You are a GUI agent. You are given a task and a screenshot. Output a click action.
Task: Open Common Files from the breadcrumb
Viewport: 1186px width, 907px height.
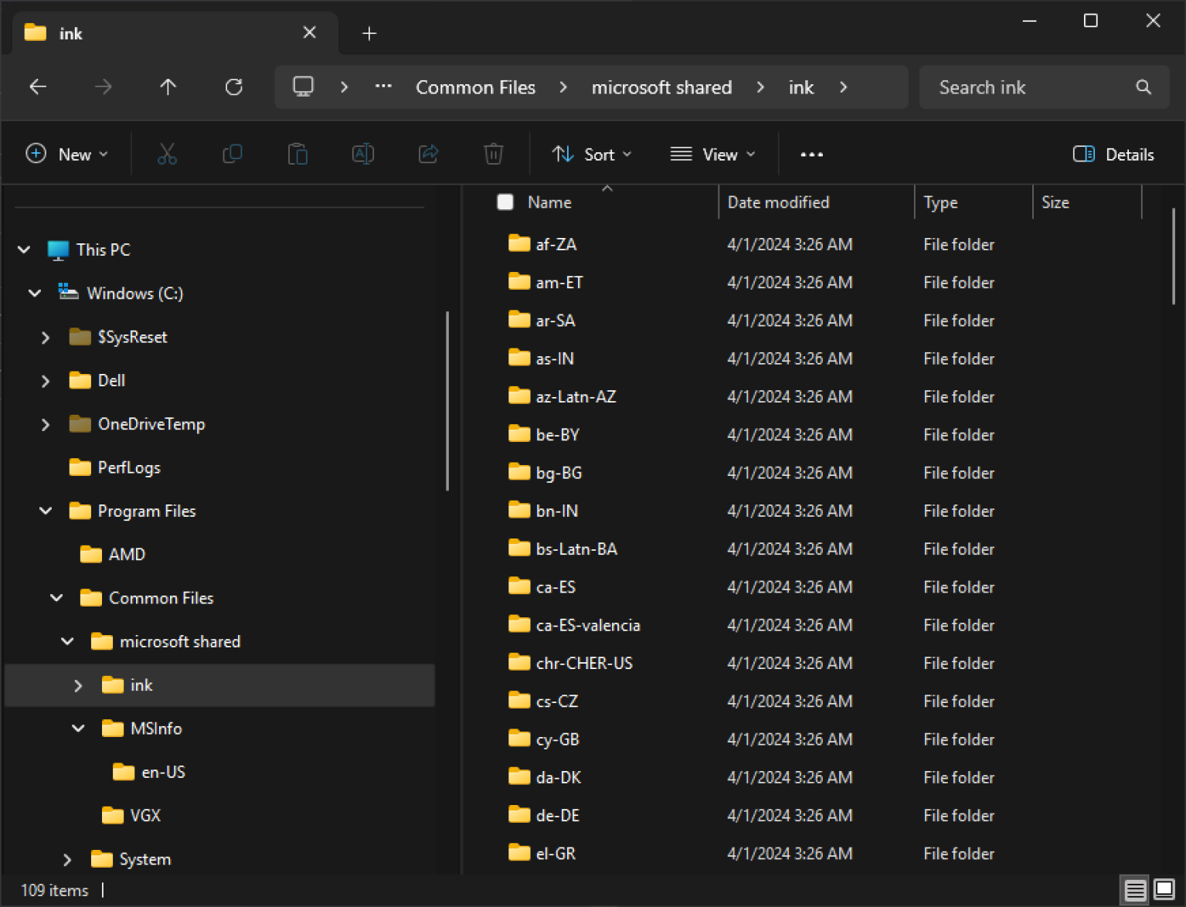pos(475,87)
